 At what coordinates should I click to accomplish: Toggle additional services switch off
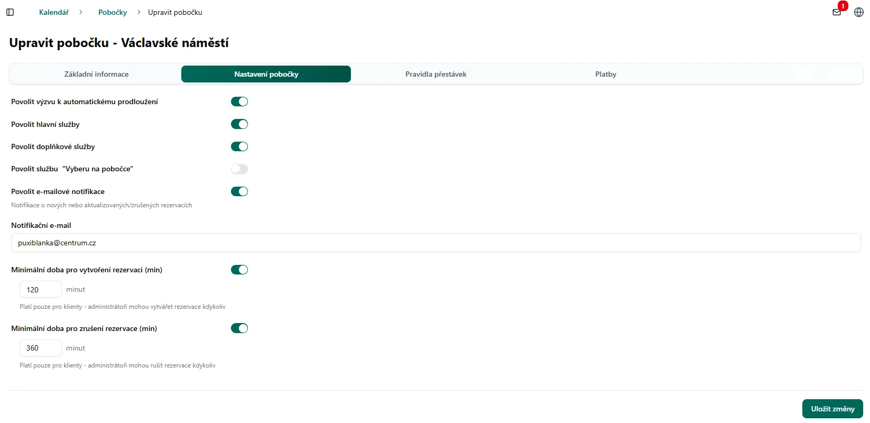tap(239, 146)
